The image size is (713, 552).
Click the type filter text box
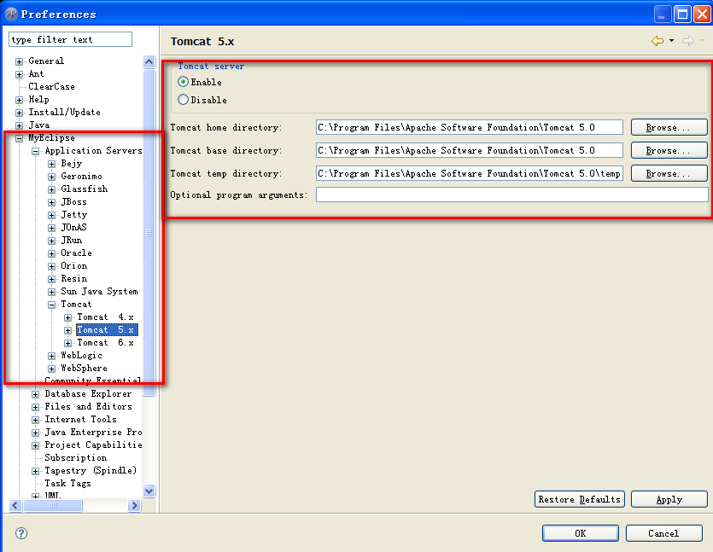pos(71,39)
